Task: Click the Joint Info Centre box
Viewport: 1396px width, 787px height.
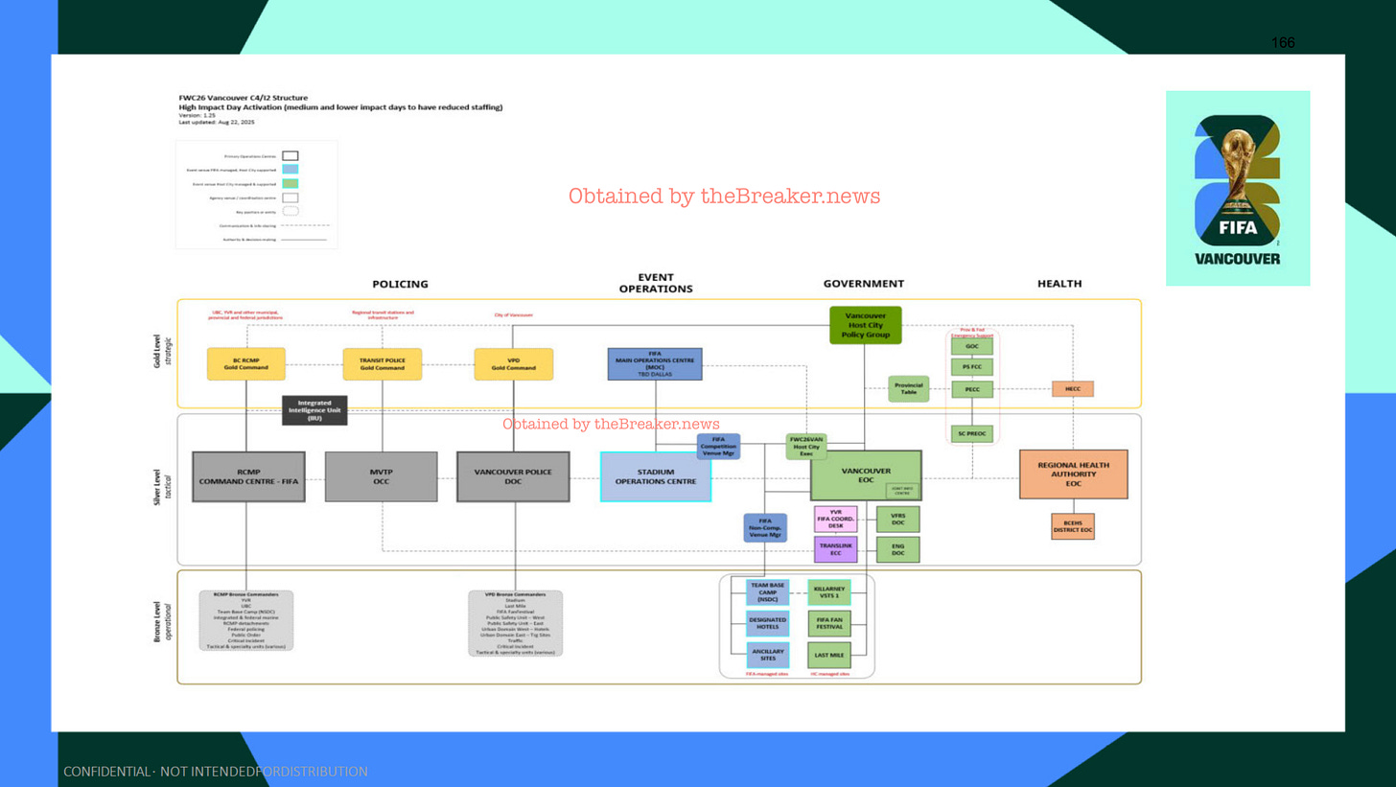Action: (901, 490)
